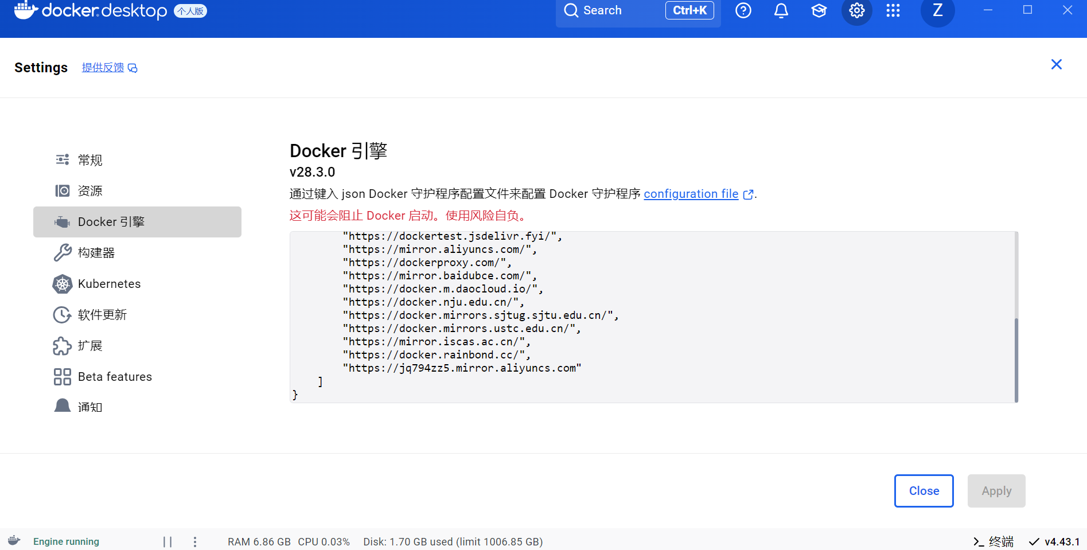Viewport: 1087px width, 550px height.
Task: Select the 软件更新 software updates tab
Action: (x=137, y=315)
